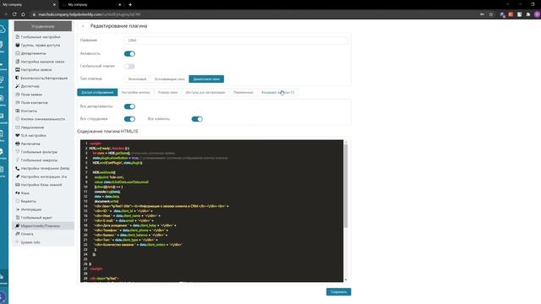Switch to Переменные tab
541x304 pixels.
click(243, 92)
